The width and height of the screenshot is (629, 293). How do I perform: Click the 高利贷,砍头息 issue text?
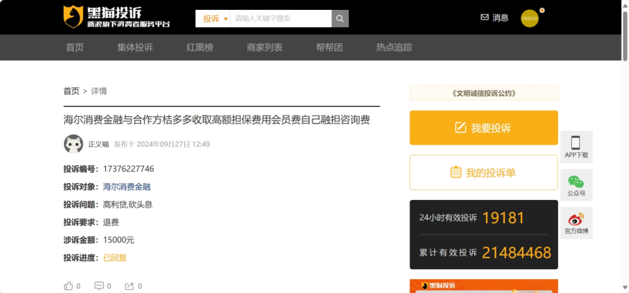tap(128, 205)
